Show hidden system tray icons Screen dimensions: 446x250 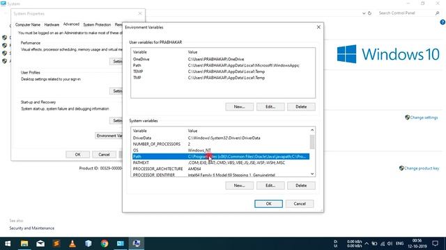(x=367, y=244)
